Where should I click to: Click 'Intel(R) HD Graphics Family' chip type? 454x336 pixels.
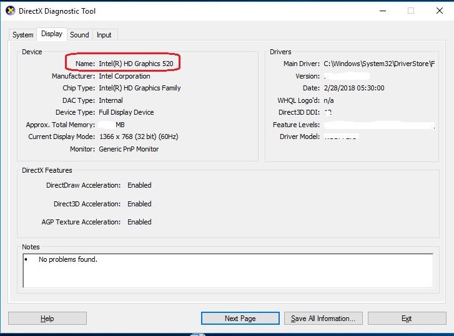pyautogui.click(x=140, y=88)
